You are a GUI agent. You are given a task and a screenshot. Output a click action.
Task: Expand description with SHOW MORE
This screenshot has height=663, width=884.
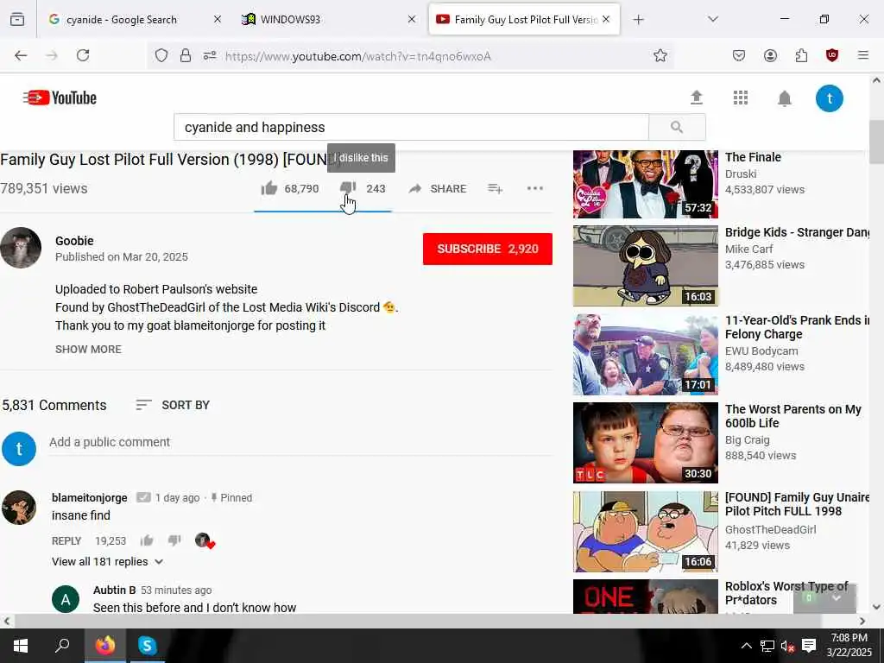[89, 349]
